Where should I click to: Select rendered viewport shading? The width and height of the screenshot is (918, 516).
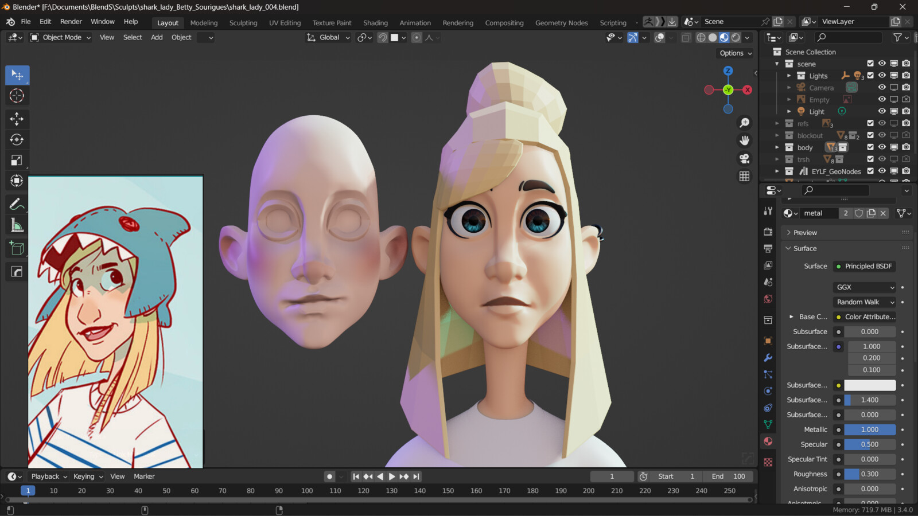pyautogui.click(x=736, y=37)
